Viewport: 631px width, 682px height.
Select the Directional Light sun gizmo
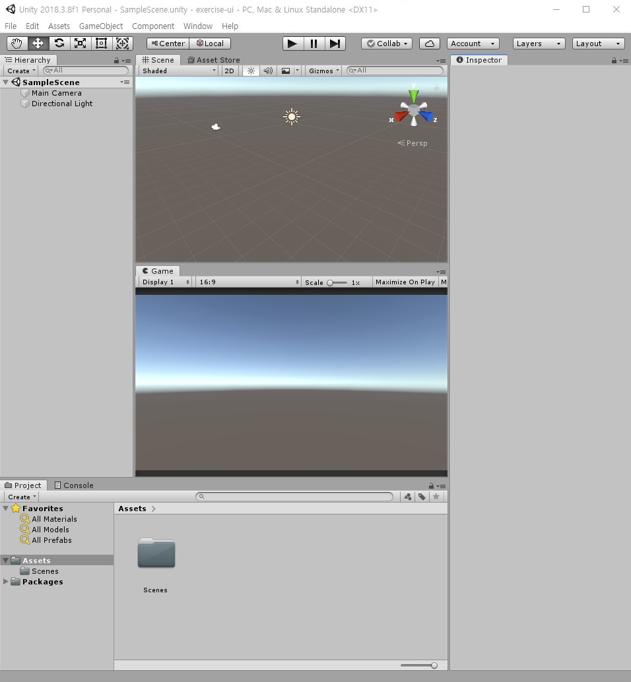point(292,117)
